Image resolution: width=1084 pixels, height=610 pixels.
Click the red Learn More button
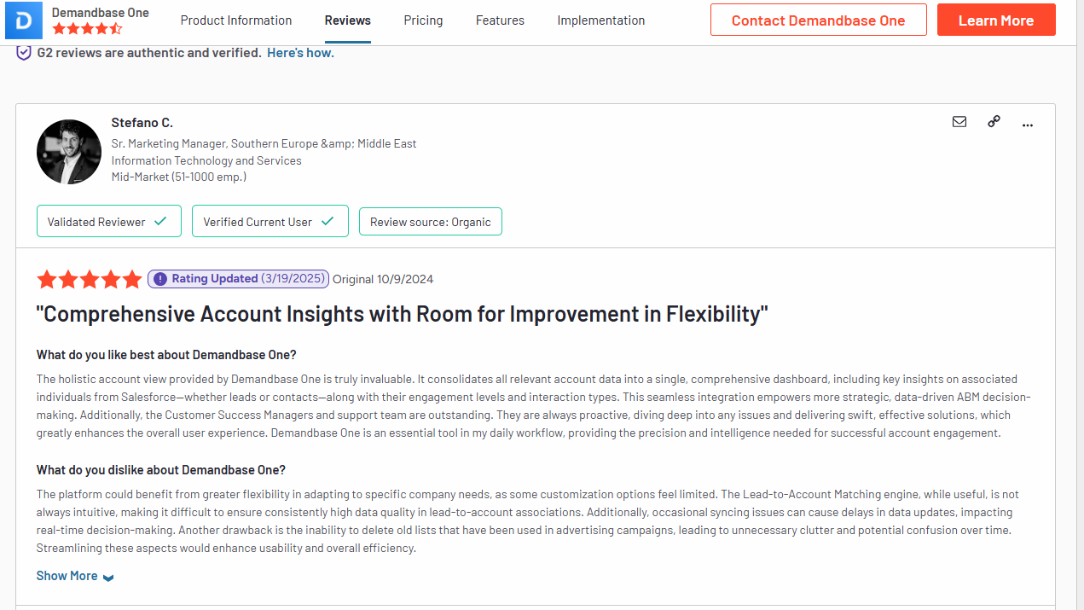[996, 20]
